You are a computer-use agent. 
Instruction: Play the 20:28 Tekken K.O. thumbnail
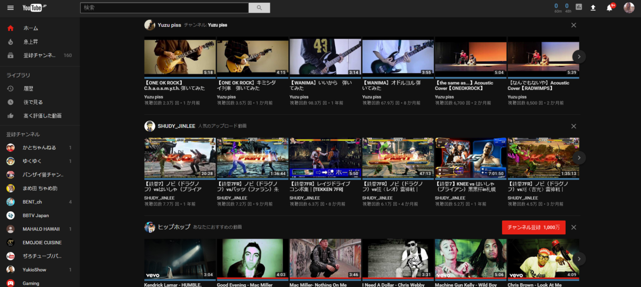180,158
